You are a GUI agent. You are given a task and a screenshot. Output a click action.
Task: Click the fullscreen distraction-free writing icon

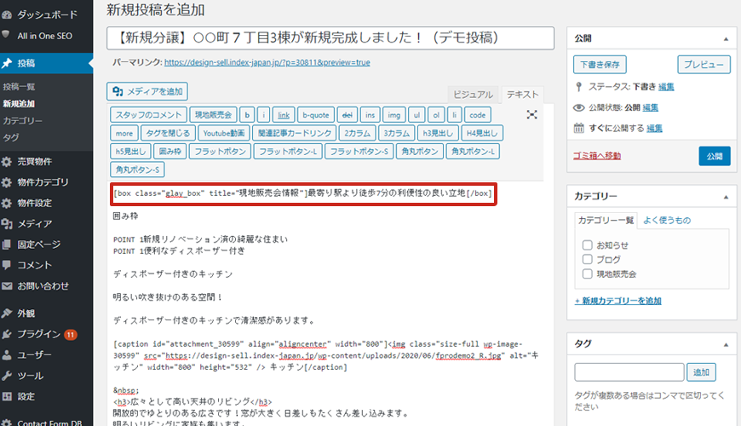[x=532, y=115]
